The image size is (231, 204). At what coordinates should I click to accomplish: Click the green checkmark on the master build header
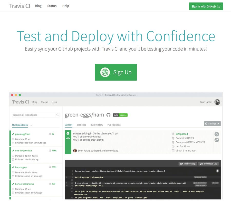point(68,133)
